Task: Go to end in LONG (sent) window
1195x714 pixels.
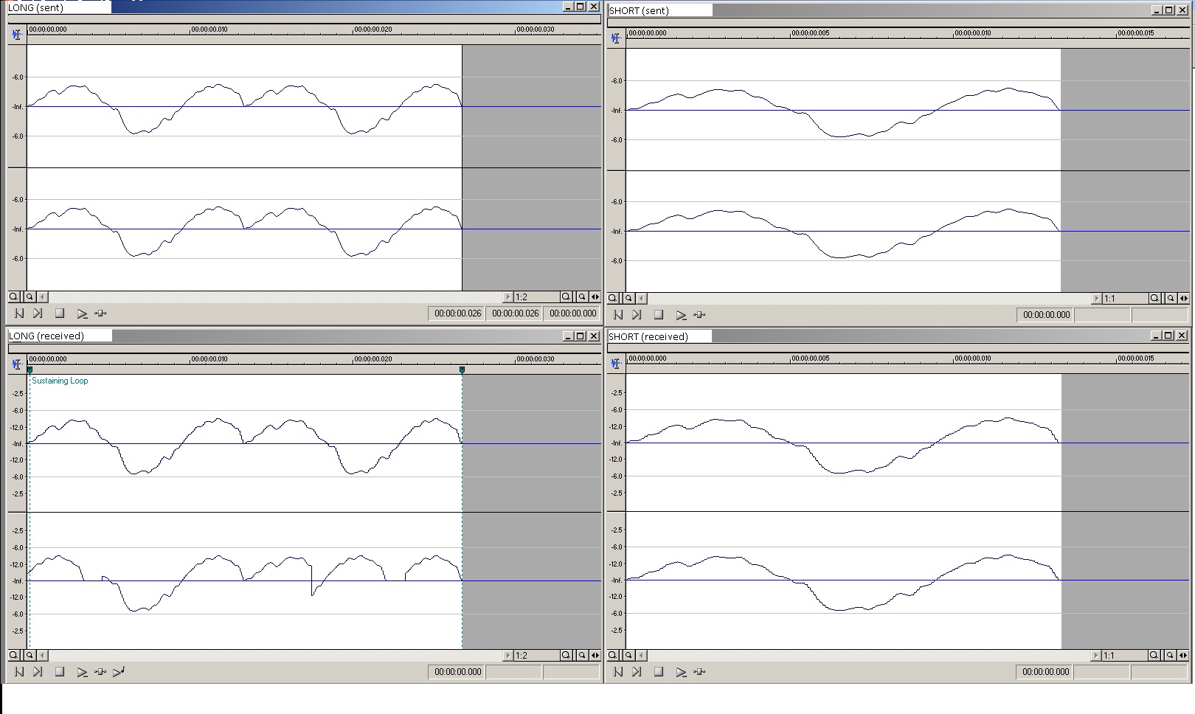Action: (38, 313)
